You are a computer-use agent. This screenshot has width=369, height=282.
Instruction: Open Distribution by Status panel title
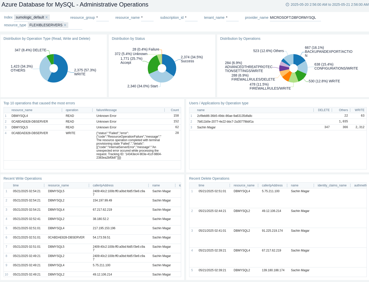pos(128,39)
